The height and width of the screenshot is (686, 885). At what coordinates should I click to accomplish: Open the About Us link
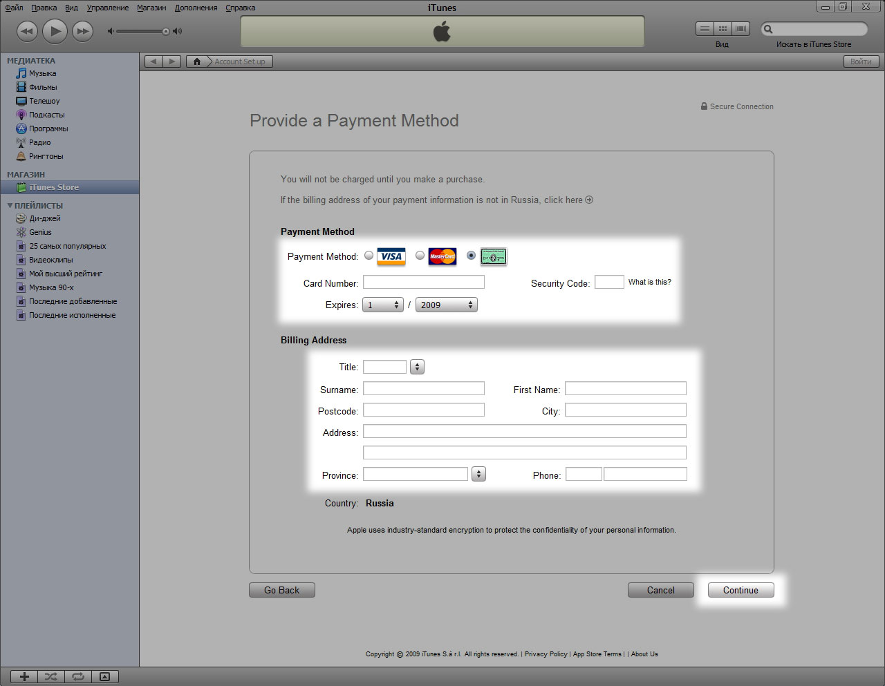pyautogui.click(x=644, y=654)
